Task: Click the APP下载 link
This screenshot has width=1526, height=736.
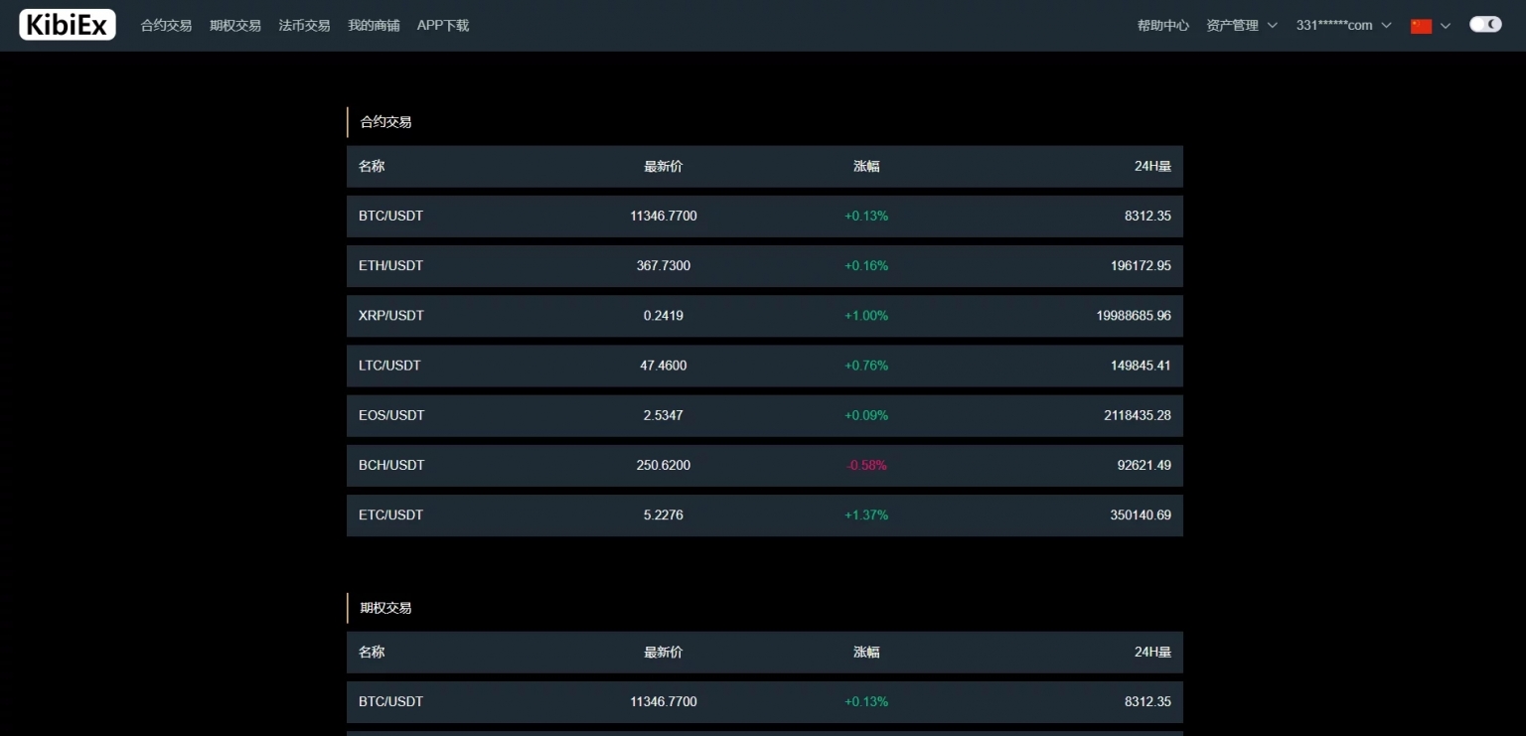Action: [x=443, y=26]
